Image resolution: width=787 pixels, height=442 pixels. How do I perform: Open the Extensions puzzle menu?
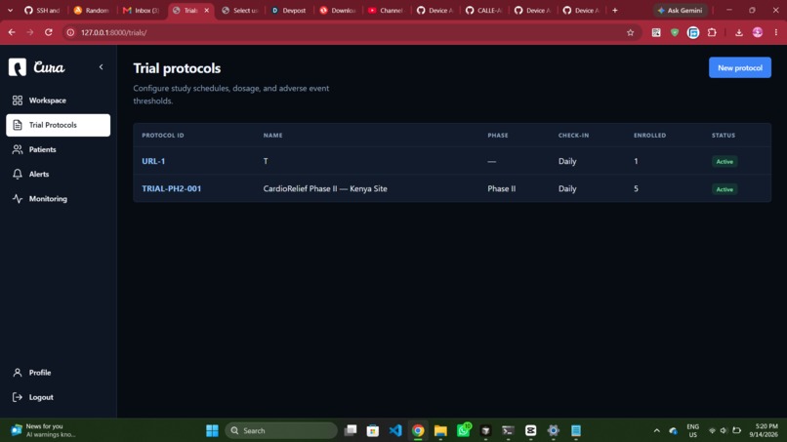712,32
